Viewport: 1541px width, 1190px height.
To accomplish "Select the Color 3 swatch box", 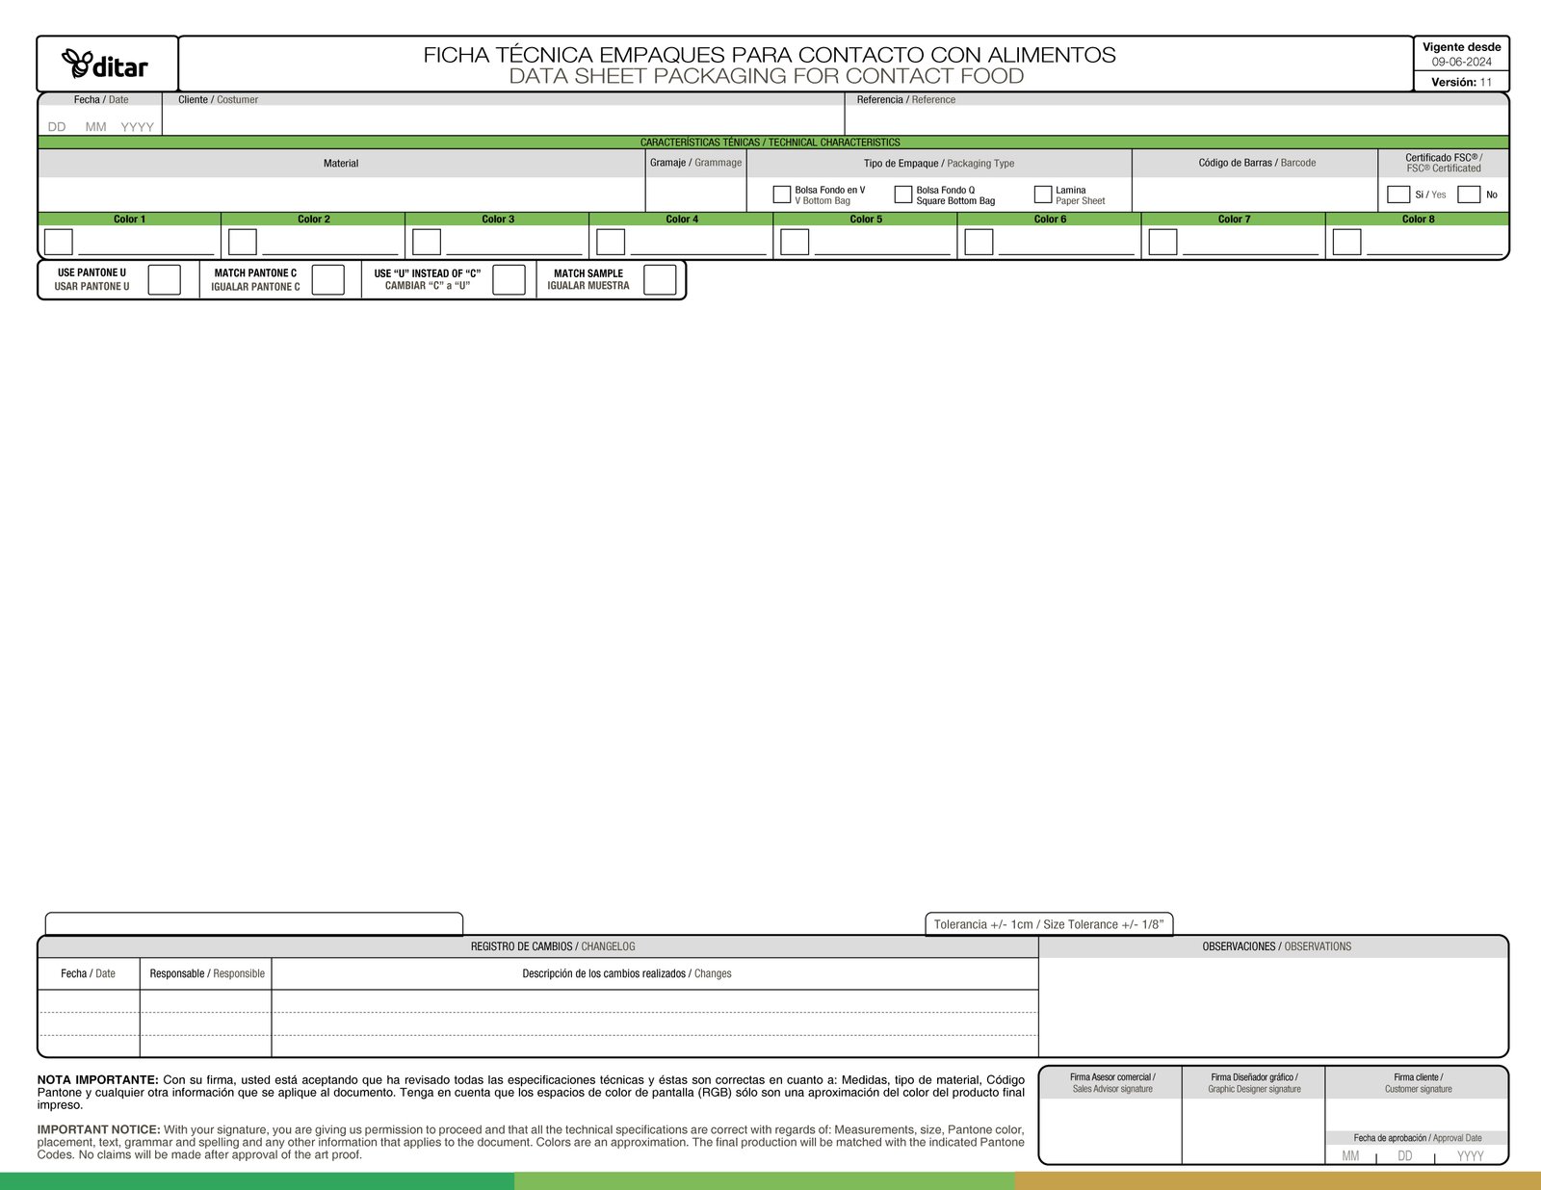I will (x=427, y=242).
